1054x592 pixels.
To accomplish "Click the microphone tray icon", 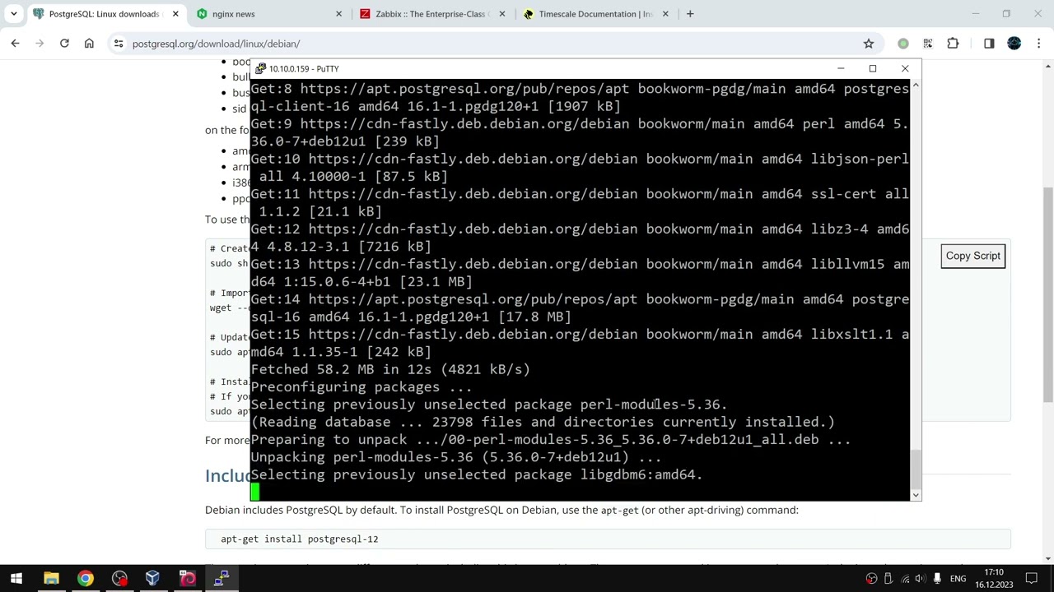I will [937, 579].
